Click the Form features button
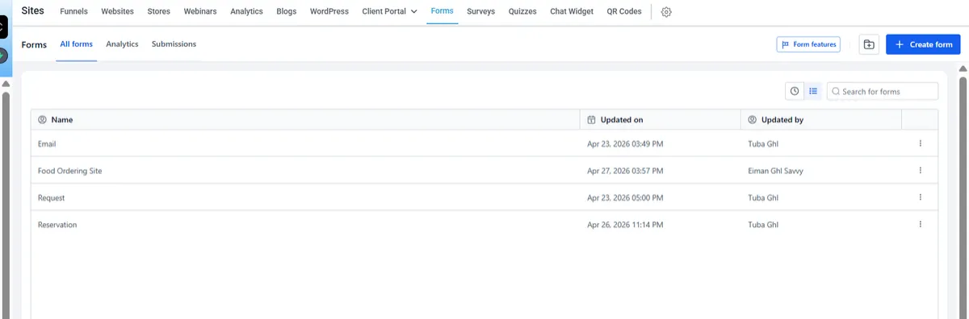 pos(808,44)
